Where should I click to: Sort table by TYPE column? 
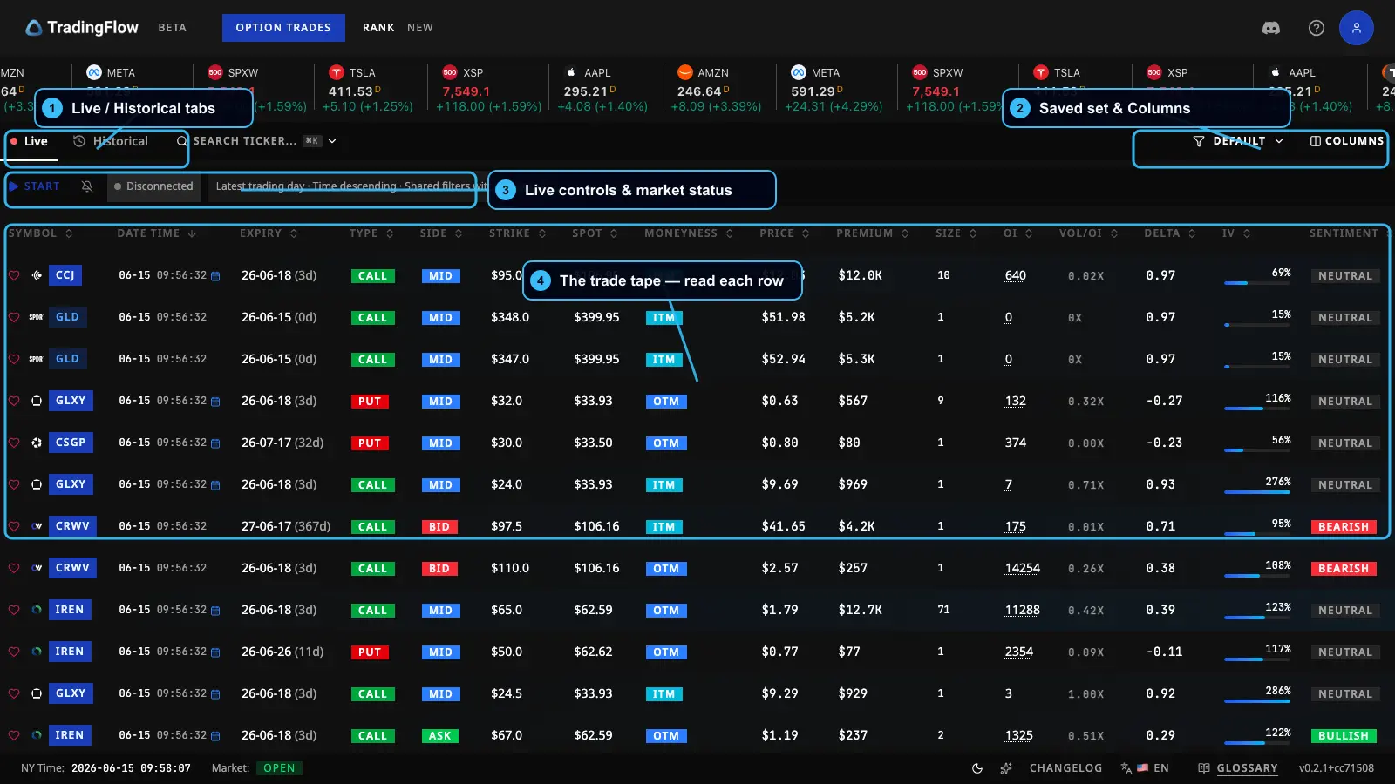pos(371,233)
